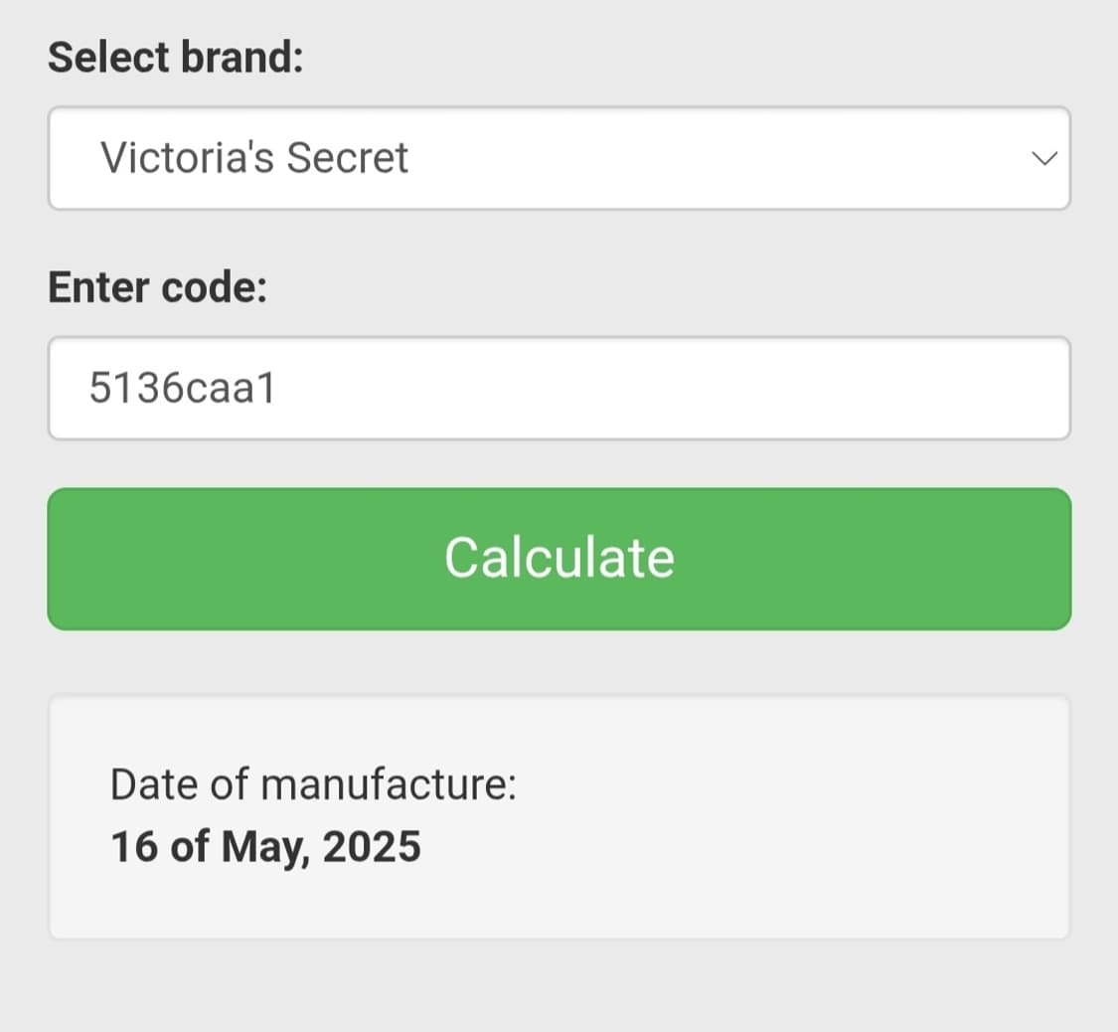Click the chevron arrow in brand selector
The image size is (1118, 1032).
coord(1043,158)
